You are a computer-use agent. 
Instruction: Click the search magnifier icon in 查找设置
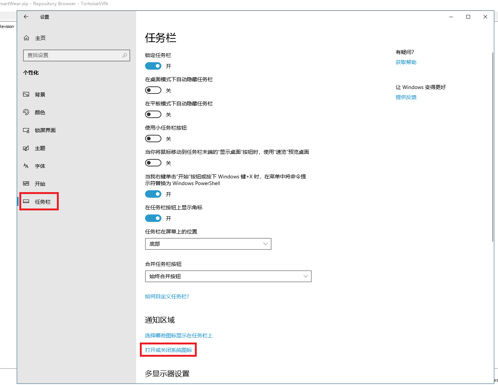coord(125,55)
